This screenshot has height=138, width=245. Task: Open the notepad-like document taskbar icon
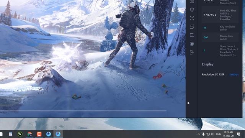coord(10,134)
